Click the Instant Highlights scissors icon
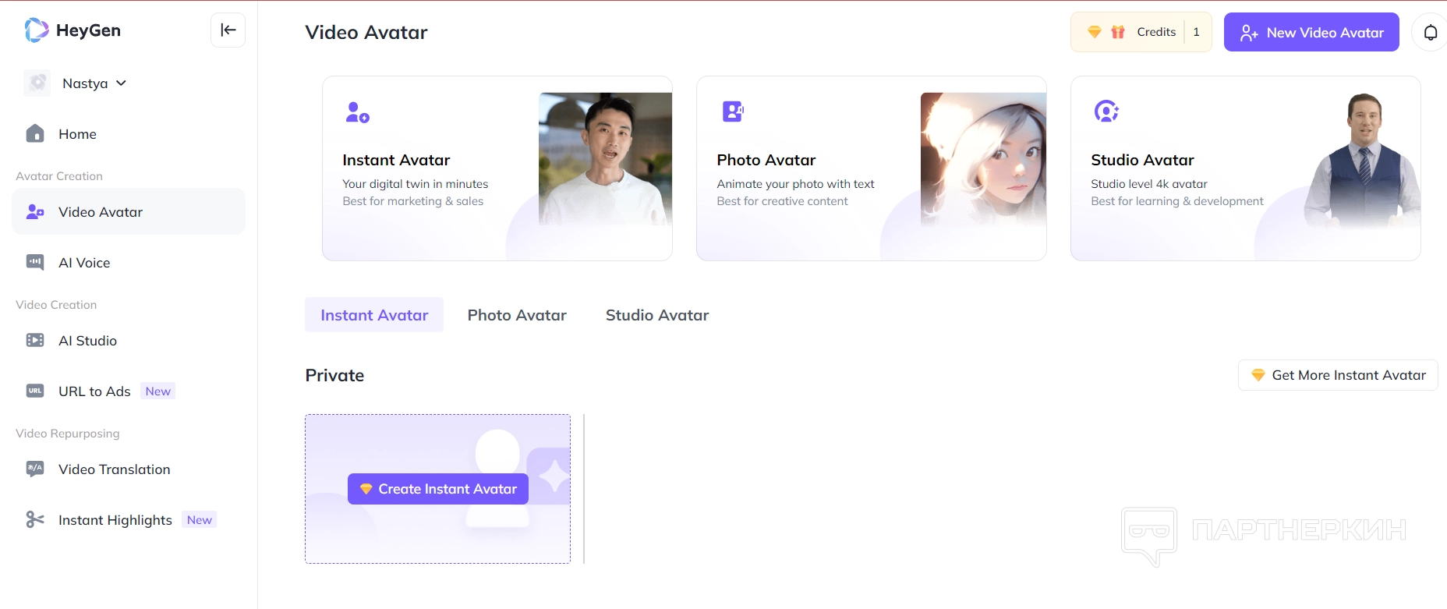Screen dimensions: 1447x609 (35, 519)
